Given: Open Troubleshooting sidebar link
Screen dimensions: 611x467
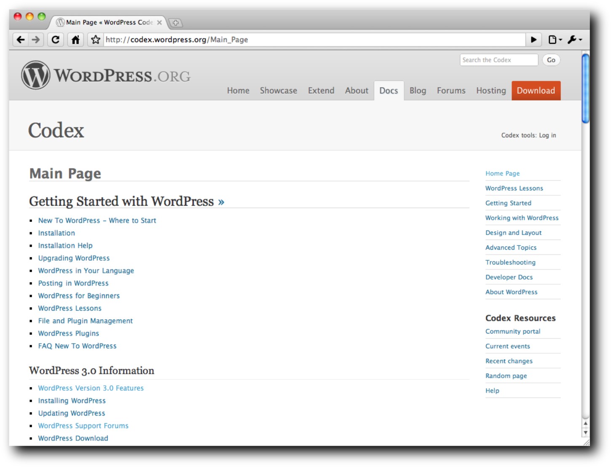Looking at the screenshot, I should pos(510,262).
